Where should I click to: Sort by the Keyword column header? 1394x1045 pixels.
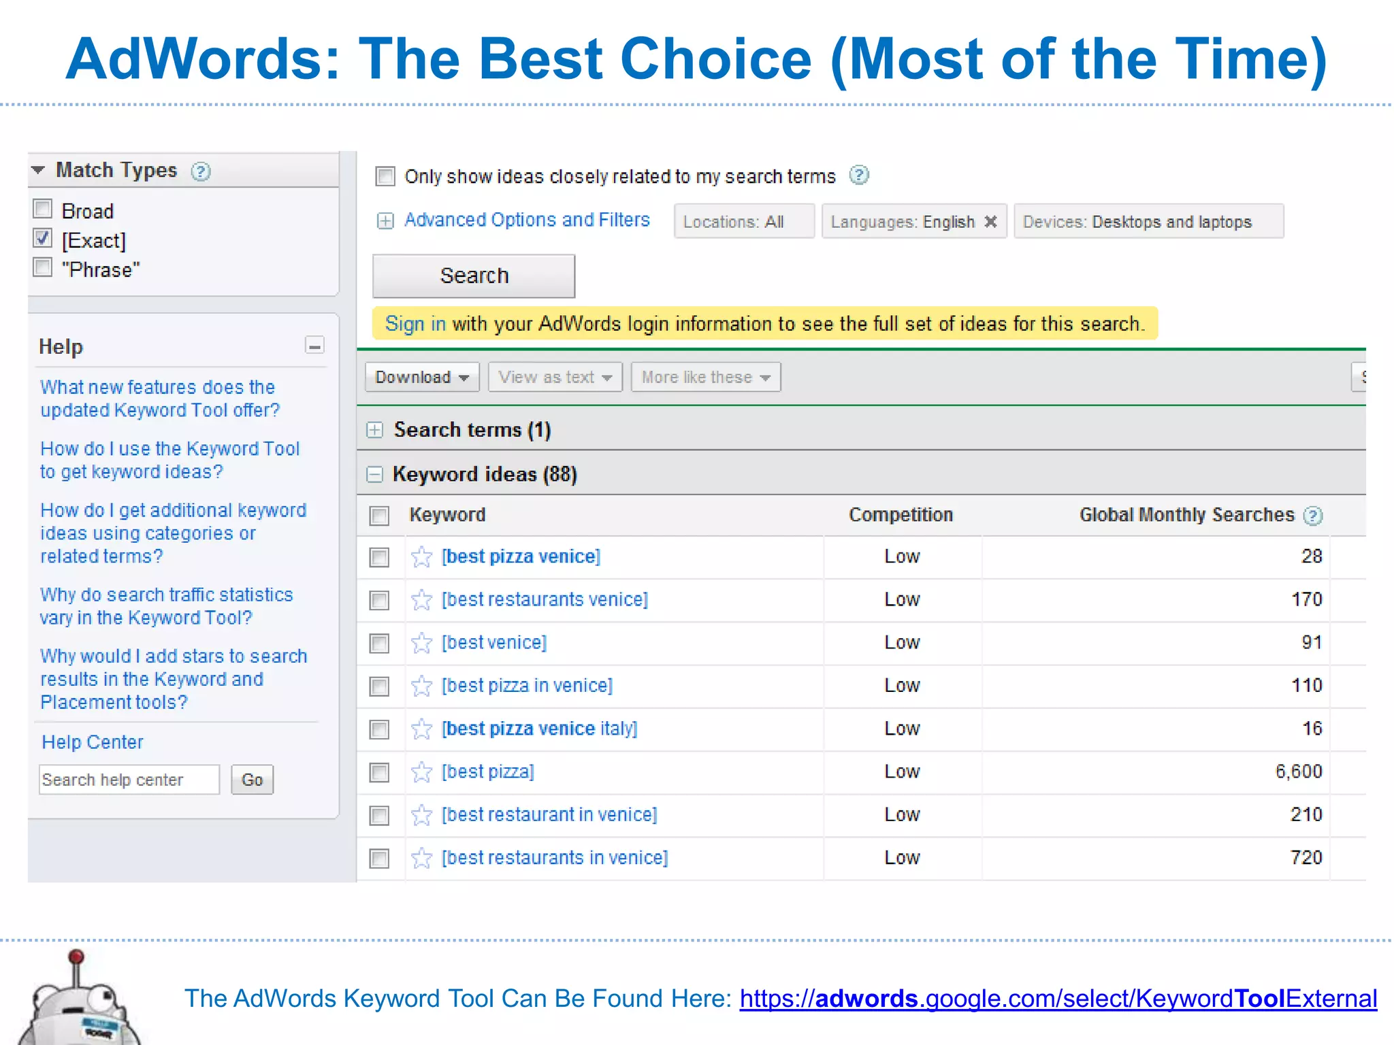pyautogui.click(x=447, y=515)
